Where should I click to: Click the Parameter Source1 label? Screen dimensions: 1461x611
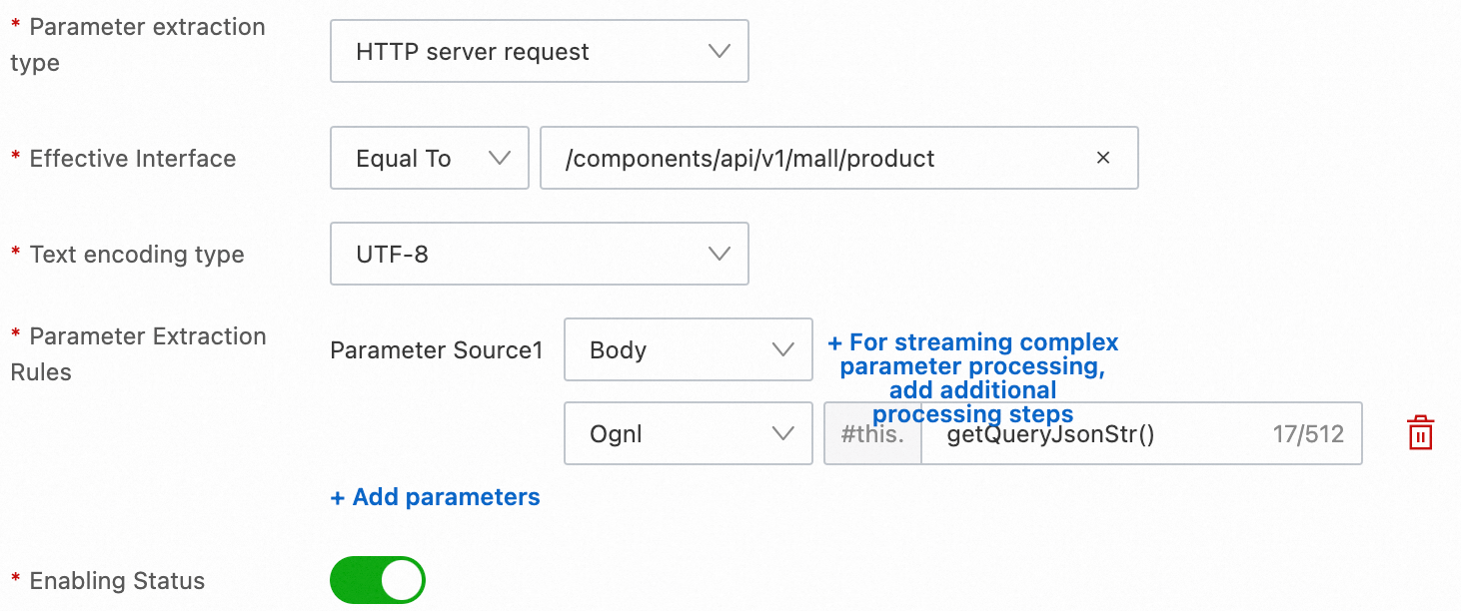coord(437,349)
